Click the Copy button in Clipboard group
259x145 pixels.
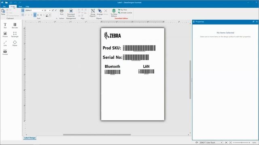point(9,12)
